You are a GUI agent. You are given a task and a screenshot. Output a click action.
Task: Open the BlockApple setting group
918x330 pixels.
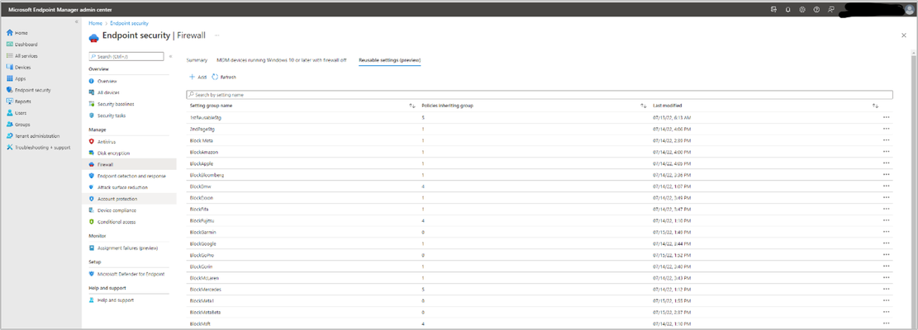[202, 163]
